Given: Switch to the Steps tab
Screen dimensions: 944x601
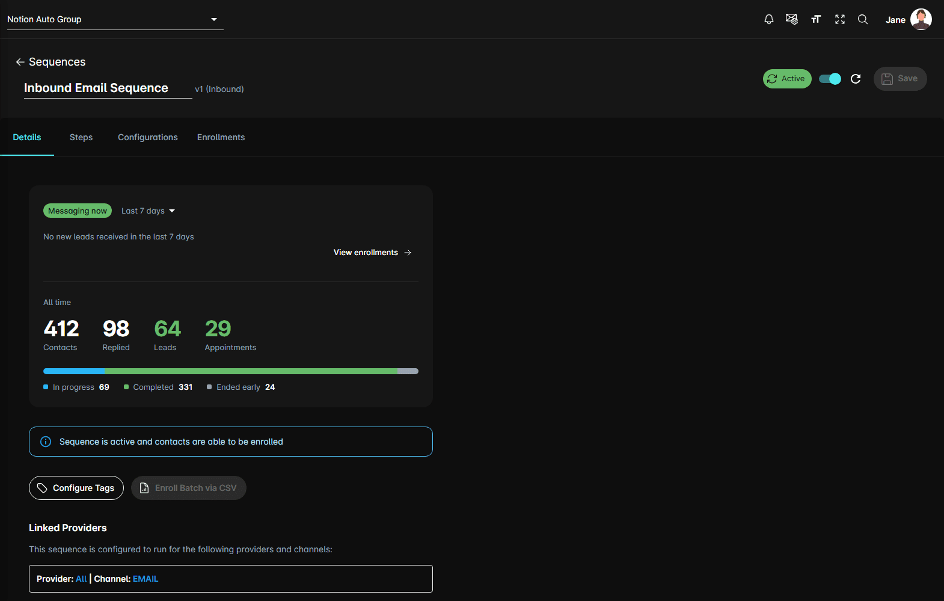Looking at the screenshot, I should point(81,137).
